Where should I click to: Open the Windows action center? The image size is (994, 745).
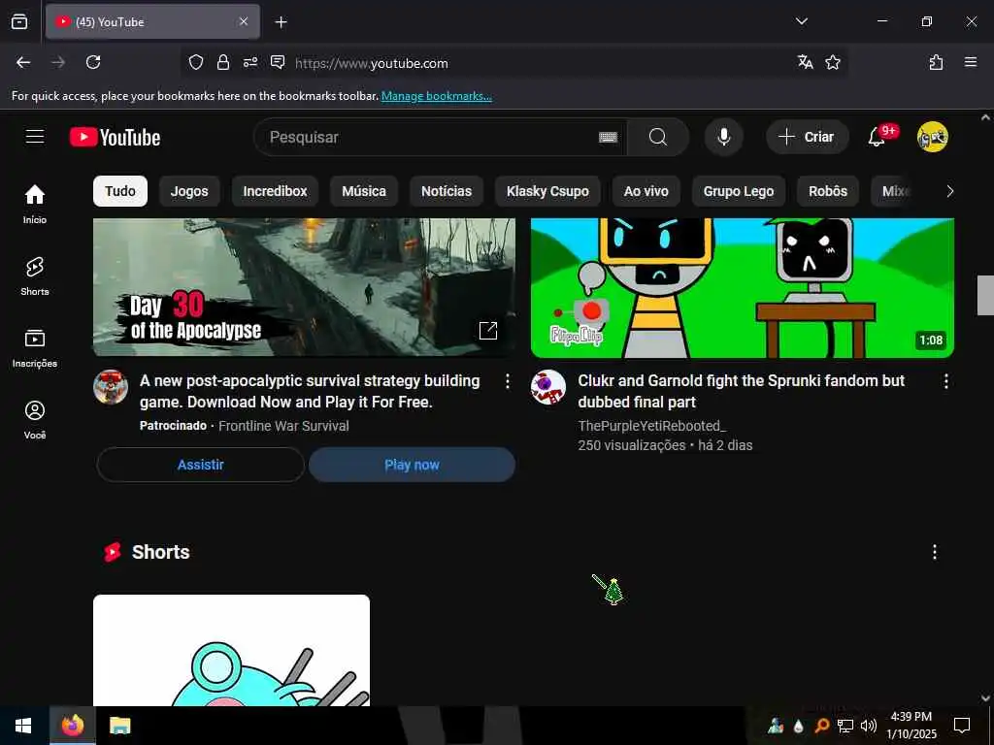point(962,726)
